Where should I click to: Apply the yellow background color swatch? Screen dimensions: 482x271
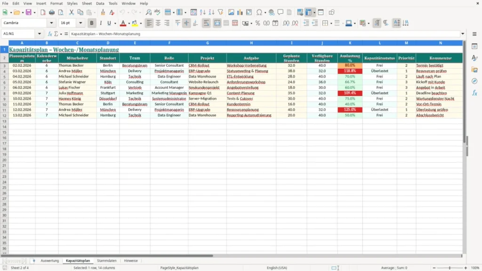pos(135,23)
